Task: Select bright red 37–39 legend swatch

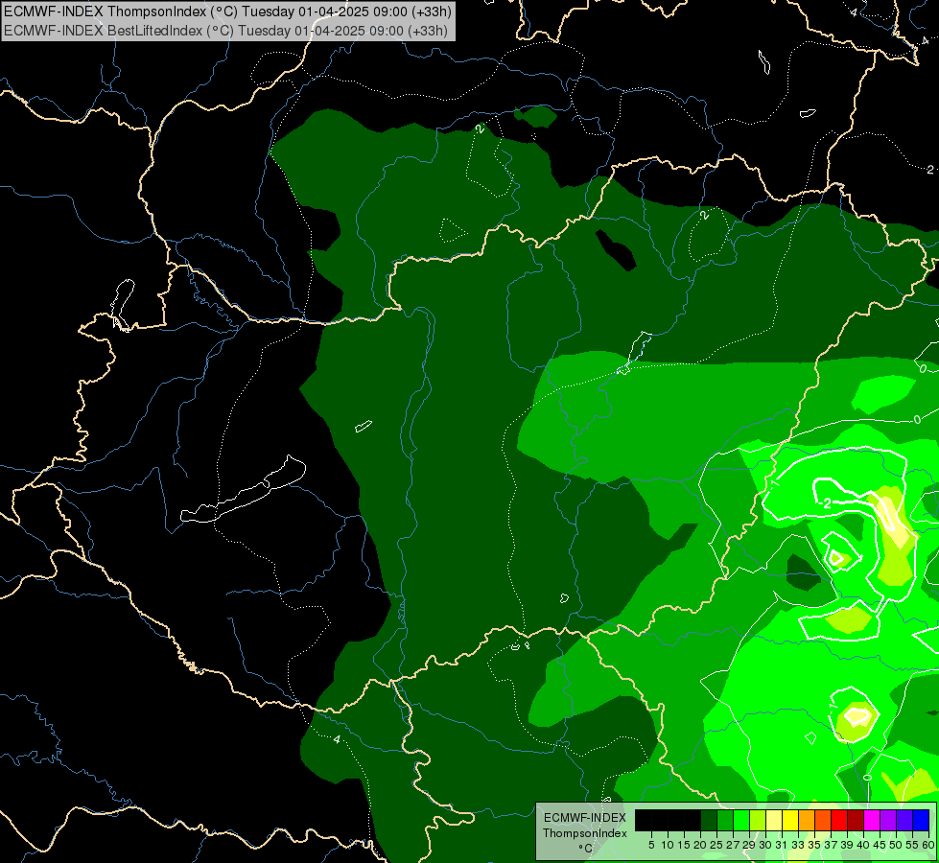Action: point(839,820)
